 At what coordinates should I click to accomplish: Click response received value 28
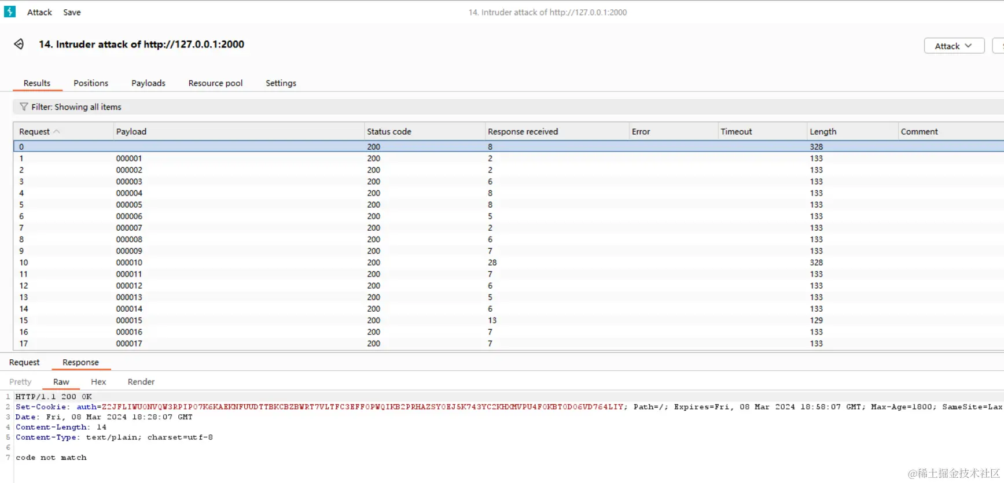(492, 263)
